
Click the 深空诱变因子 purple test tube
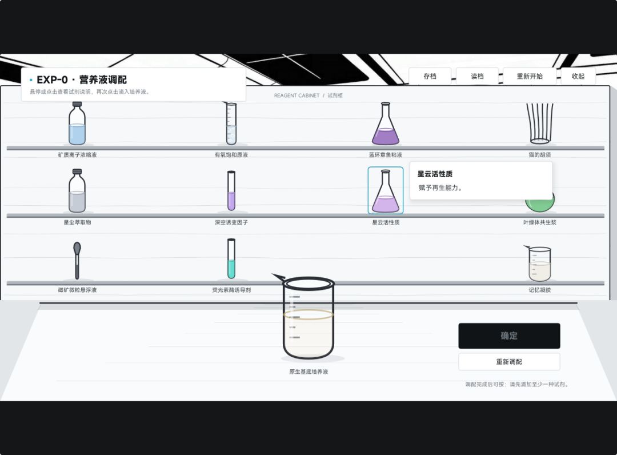231,191
